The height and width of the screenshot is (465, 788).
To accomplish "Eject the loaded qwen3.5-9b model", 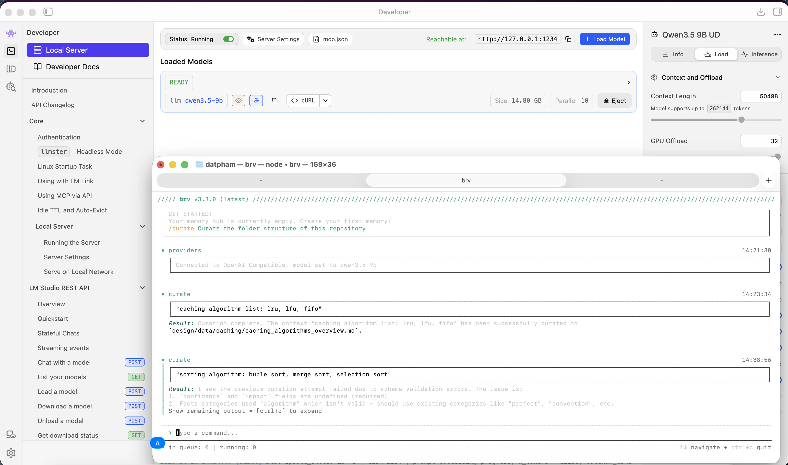I will (x=614, y=101).
